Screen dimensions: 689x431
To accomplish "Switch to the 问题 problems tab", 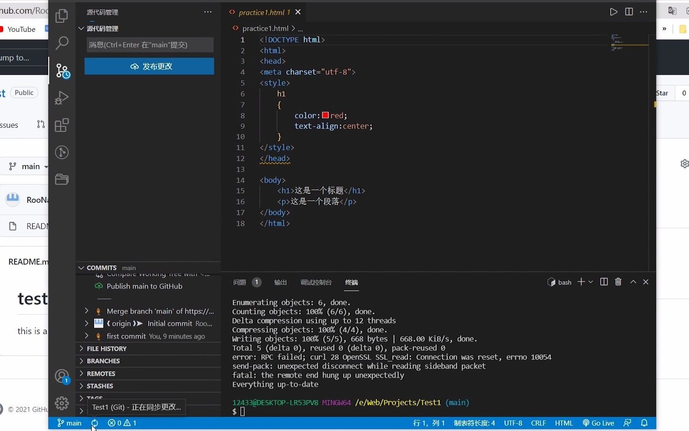I will (x=240, y=282).
